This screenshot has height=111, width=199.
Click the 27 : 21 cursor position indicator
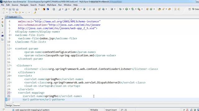[x=124, y=110]
